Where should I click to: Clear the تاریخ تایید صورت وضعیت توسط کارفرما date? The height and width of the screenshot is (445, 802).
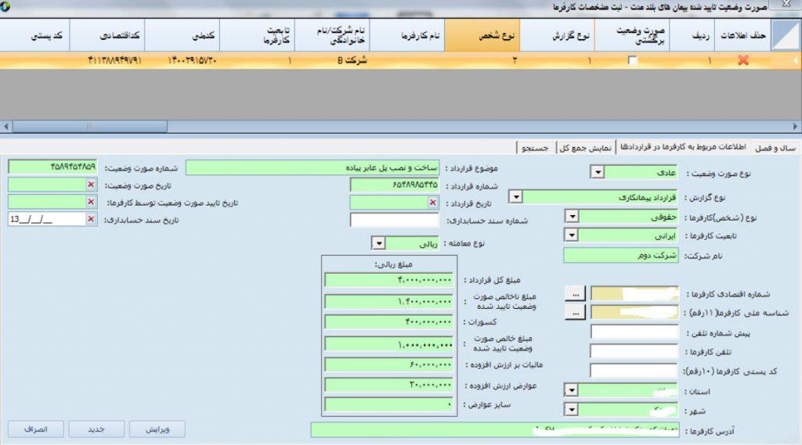[91, 202]
